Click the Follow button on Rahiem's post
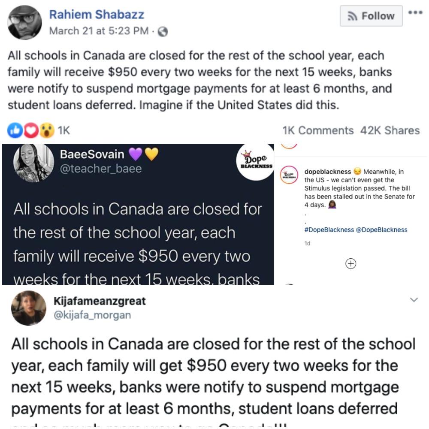Image resolution: width=429 pixels, height=429 pixels. coord(371,16)
